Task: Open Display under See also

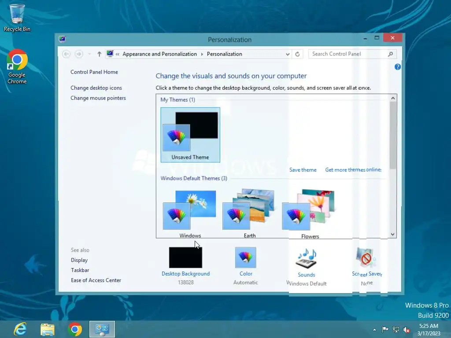Action: 79,260
